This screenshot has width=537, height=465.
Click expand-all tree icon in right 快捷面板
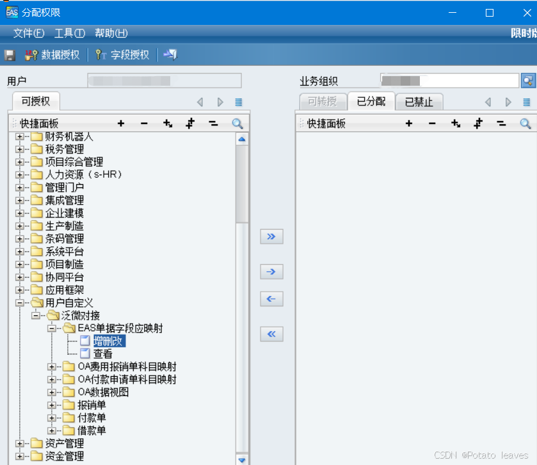point(478,123)
